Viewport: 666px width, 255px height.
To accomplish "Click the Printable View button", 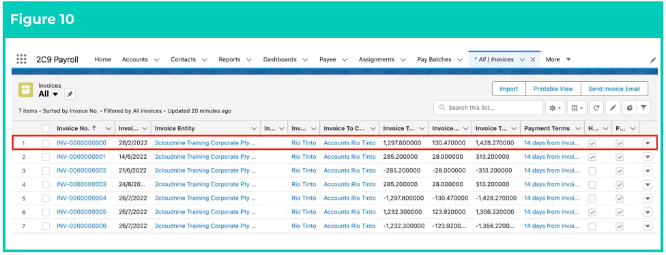I will 553,89.
